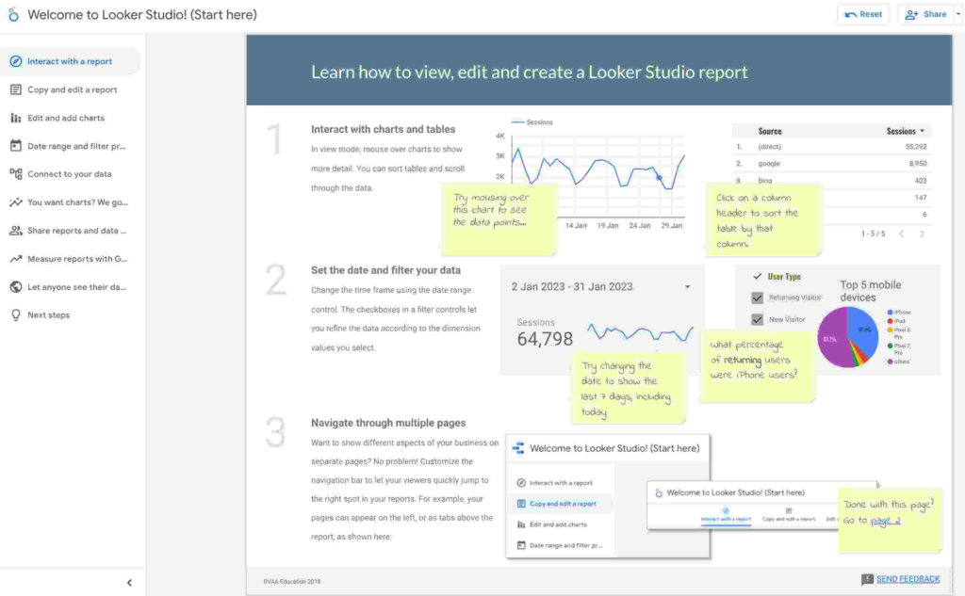This screenshot has height=596, width=965.
Task: Click the Send Feedback speech-bubble icon
Action: coord(867,578)
